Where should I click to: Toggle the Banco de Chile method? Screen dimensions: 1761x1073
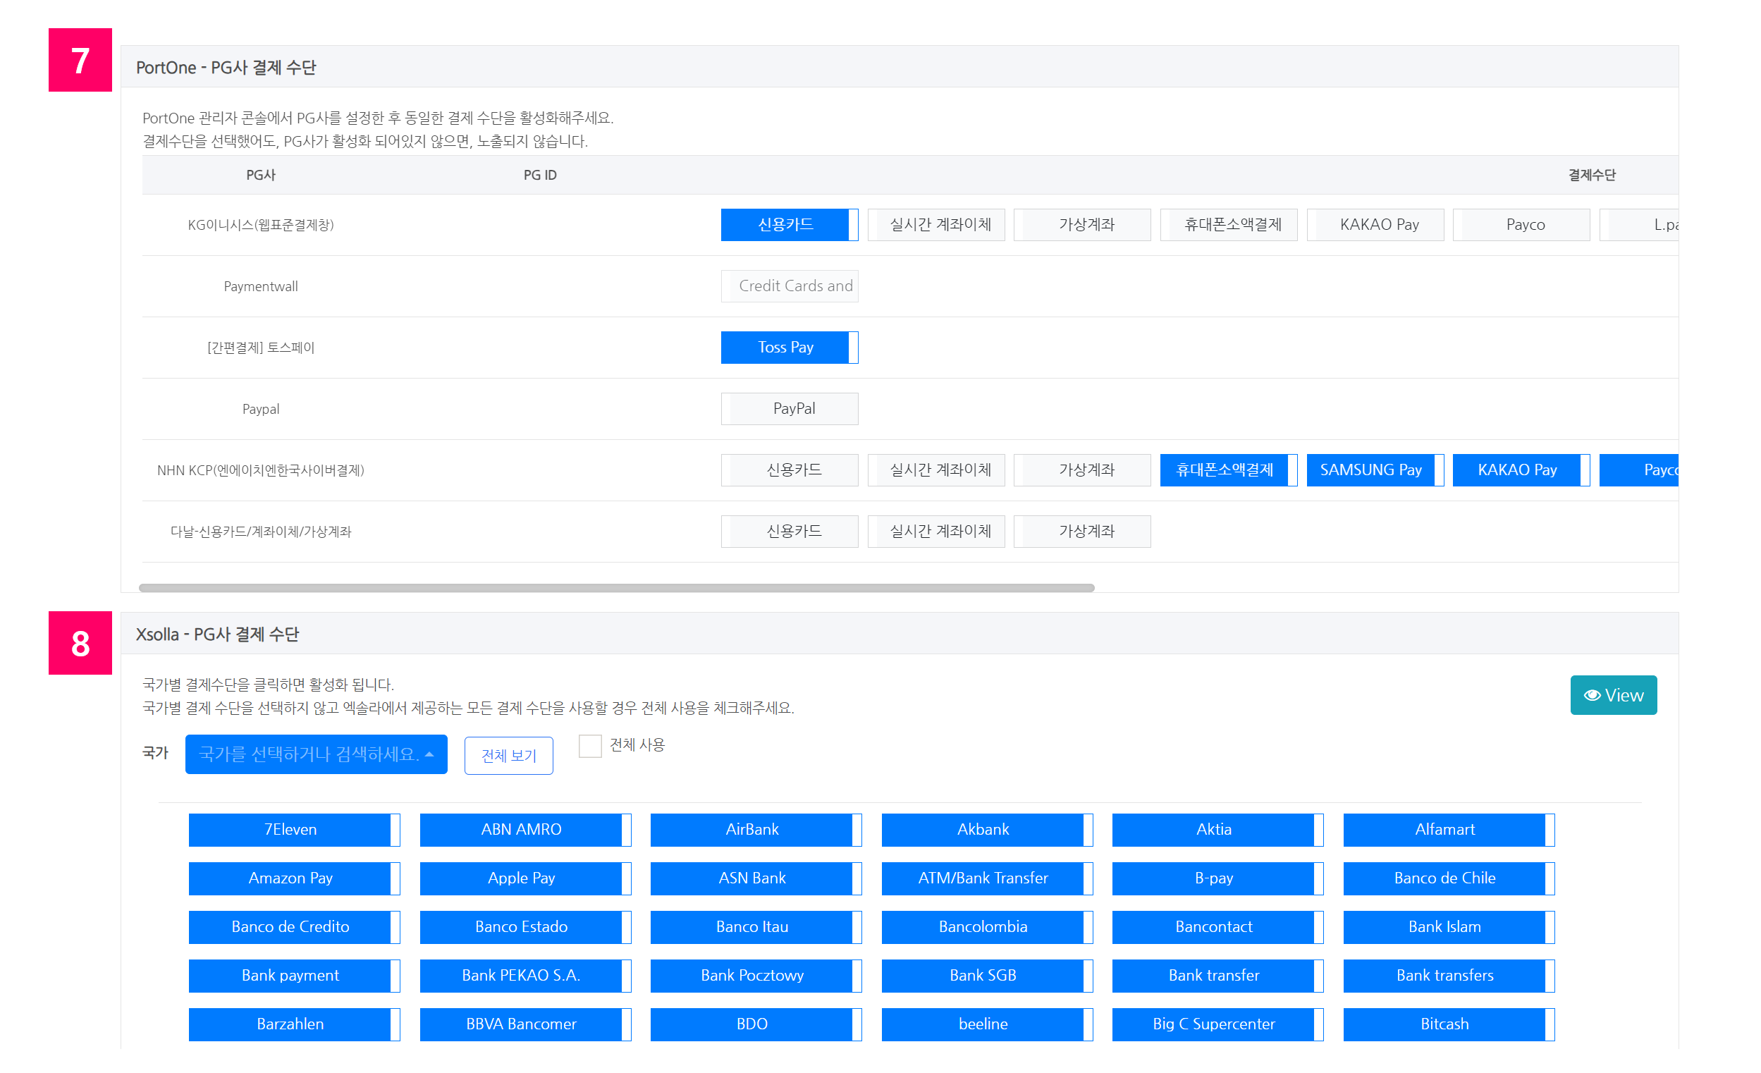(x=1449, y=878)
